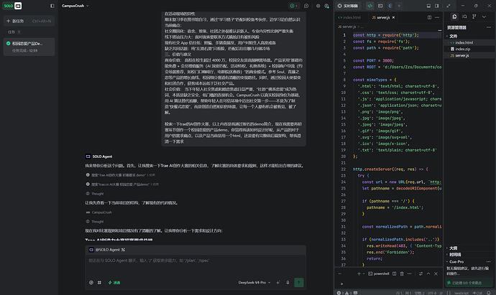Screen dimensions: 496x295
Task: Click the real-time follow button in panel header
Action: [x=348, y=6]
